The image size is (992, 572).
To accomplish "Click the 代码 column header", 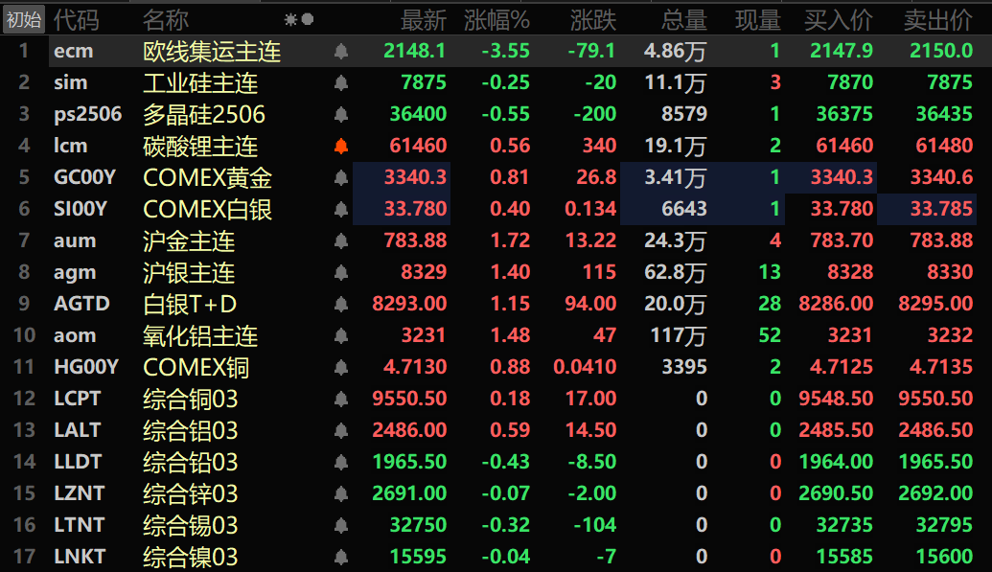I will point(77,20).
